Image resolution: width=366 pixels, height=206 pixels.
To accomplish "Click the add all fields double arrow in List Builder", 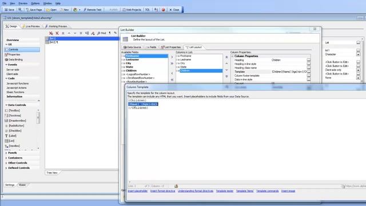I will click(x=172, y=64).
